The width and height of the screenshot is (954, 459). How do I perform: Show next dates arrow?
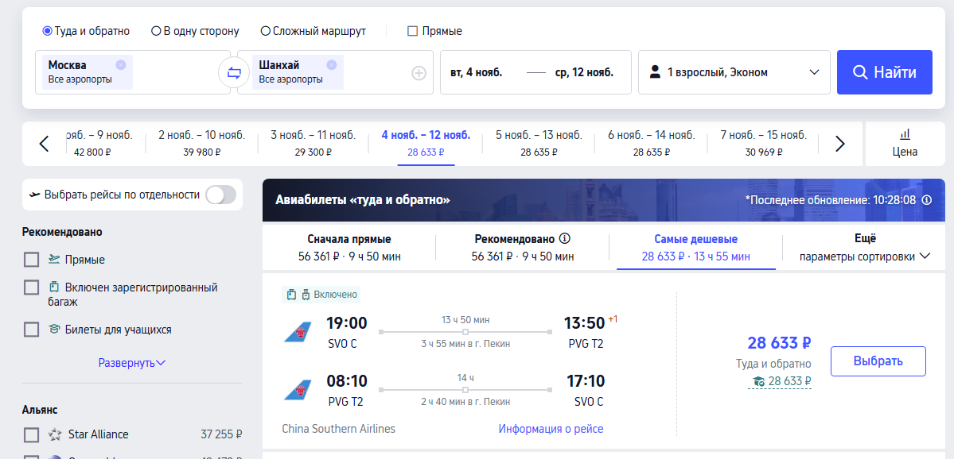pyautogui.click(x=840, y=144)
